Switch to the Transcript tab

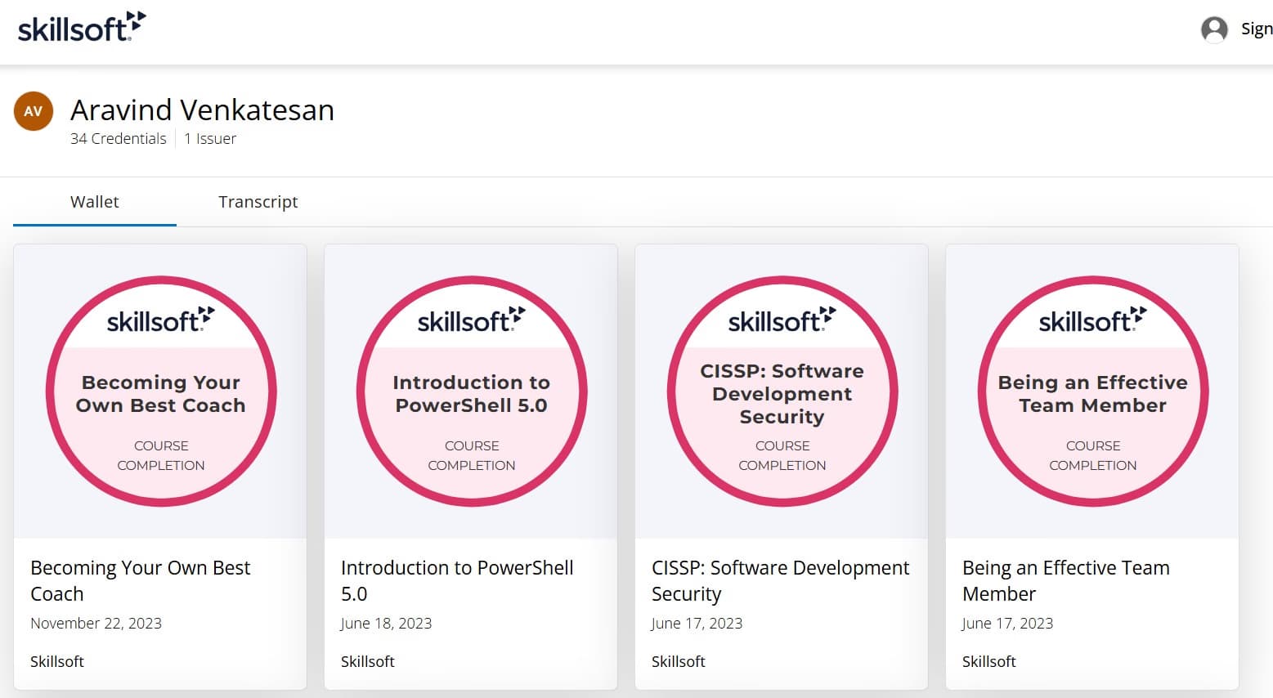click(258, 202)
